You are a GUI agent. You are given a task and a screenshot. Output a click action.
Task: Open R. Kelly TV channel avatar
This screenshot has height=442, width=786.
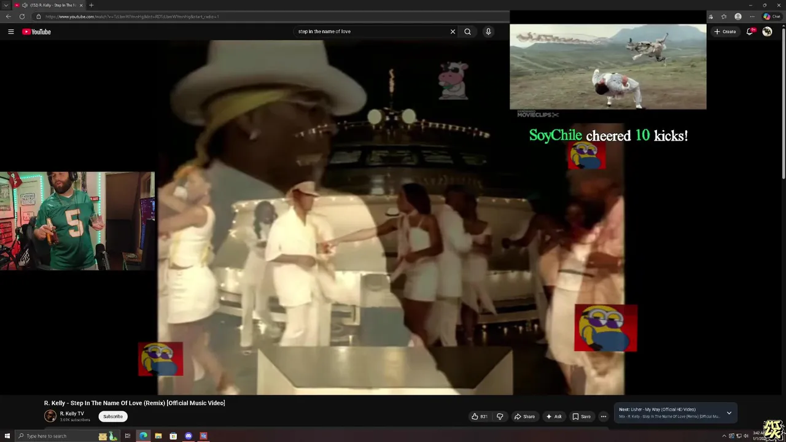[x=50, y=416]
